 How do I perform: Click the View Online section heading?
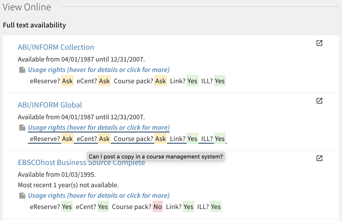click(x=27, y=7)
